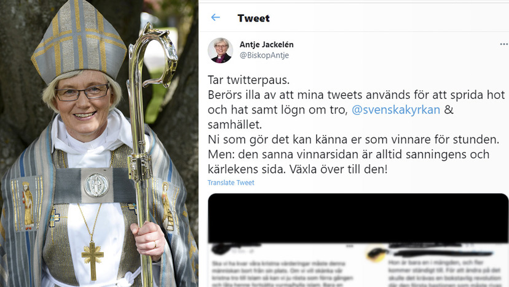Select the Antje Jackelén display name
Image resolution: width=509 pixels, height=287 pixels.
[267, 45]
